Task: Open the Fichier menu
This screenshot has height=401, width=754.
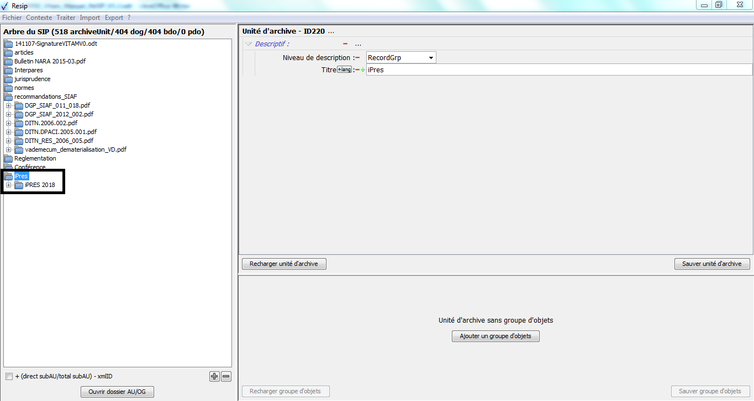Action: [12, 18]
